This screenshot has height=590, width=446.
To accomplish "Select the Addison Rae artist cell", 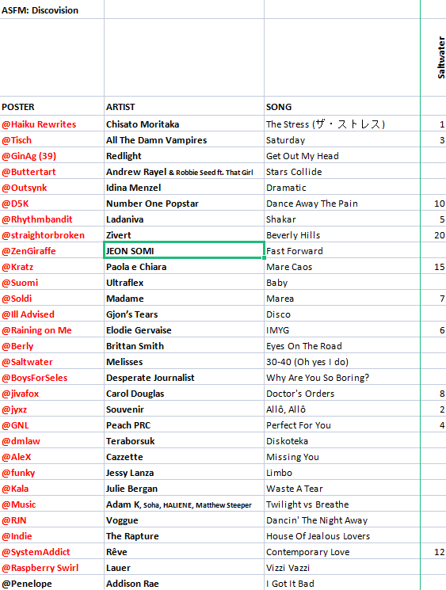I will [x=184, y=583].
